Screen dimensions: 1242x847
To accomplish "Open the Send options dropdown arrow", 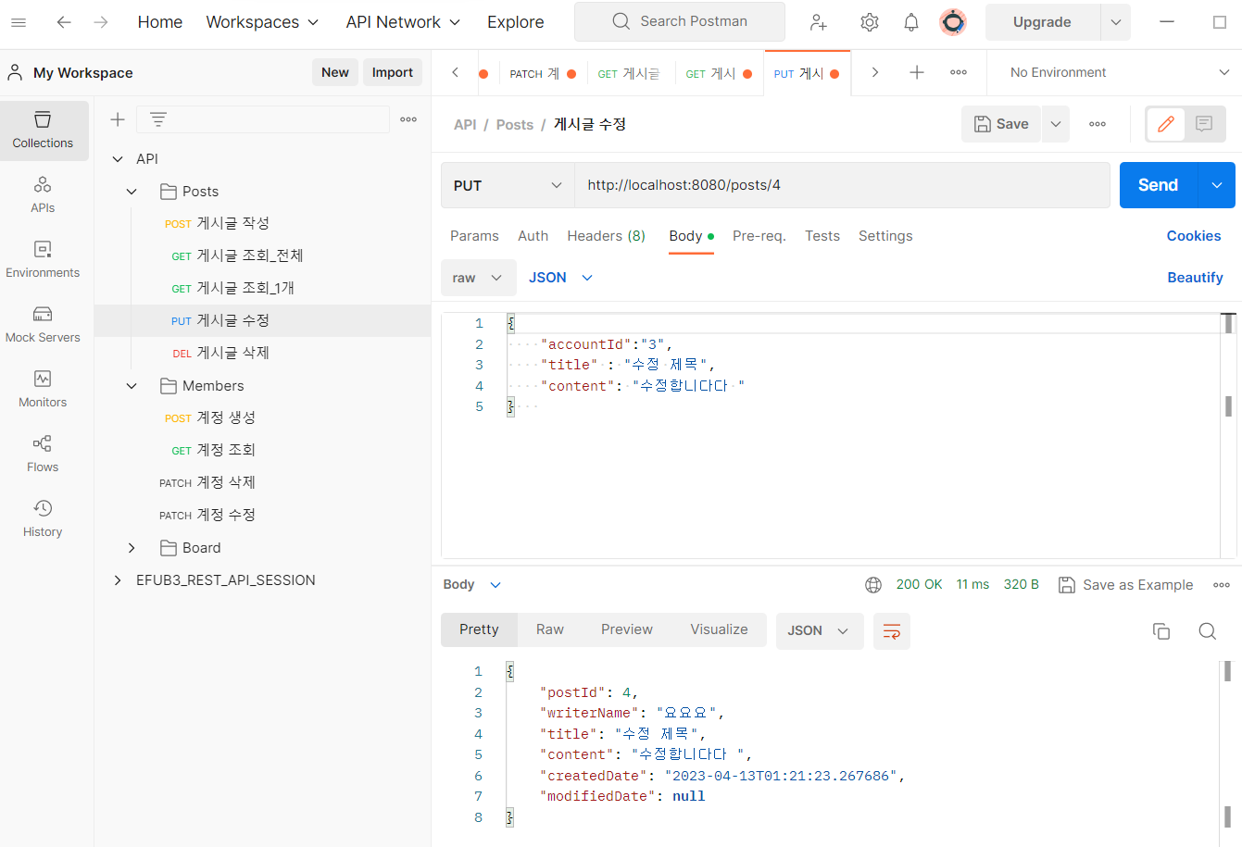I will pyautogui.click(x=1217, y=185).
